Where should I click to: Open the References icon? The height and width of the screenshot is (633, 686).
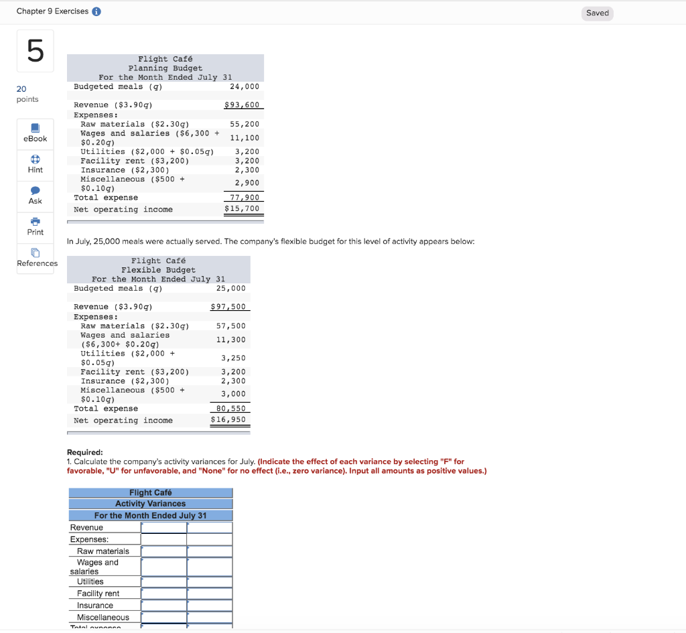coord(35,253)
